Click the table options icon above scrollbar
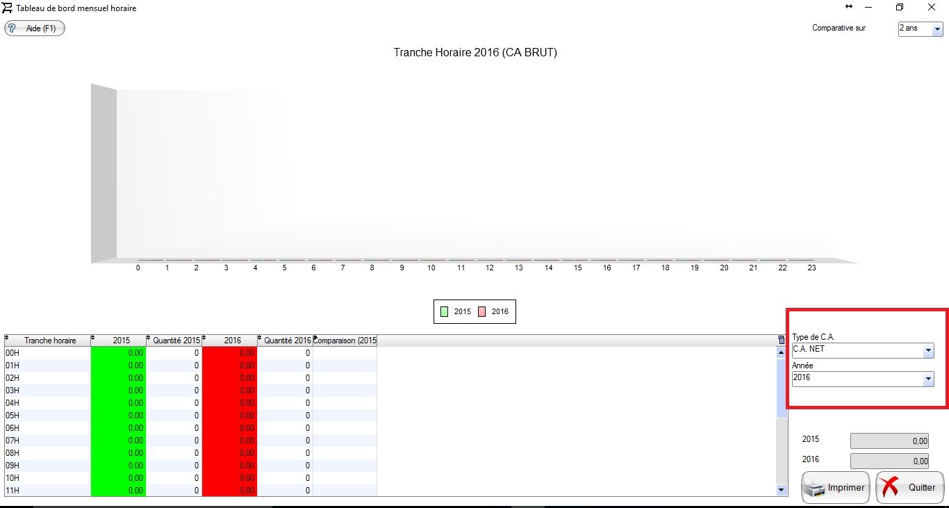 (782, 341)
